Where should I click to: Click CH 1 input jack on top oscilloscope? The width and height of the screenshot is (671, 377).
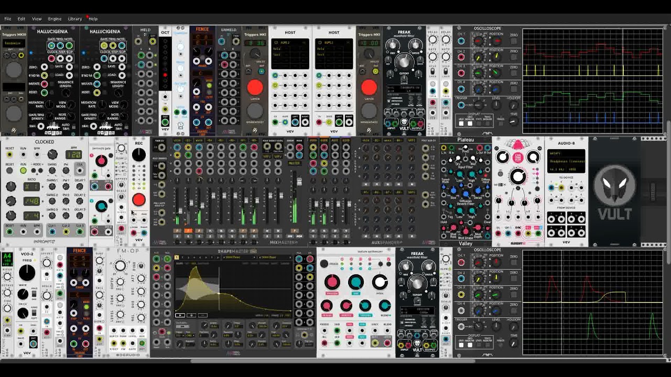[461, 40]
